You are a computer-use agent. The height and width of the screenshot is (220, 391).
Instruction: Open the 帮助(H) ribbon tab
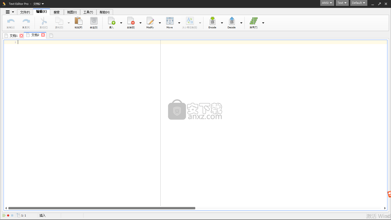click(x=105, y=12)
